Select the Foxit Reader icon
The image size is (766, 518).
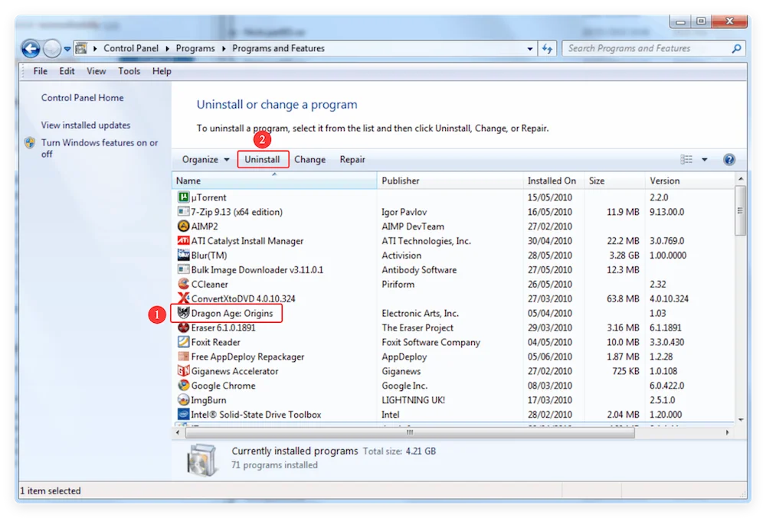tap(183, 342)
